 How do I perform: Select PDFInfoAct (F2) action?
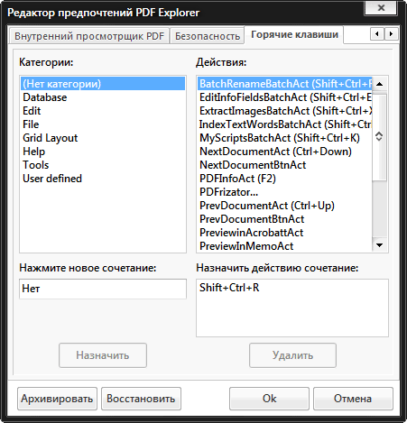(x=285, y=179)
